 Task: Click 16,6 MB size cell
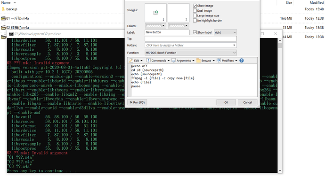click(286, 18)
